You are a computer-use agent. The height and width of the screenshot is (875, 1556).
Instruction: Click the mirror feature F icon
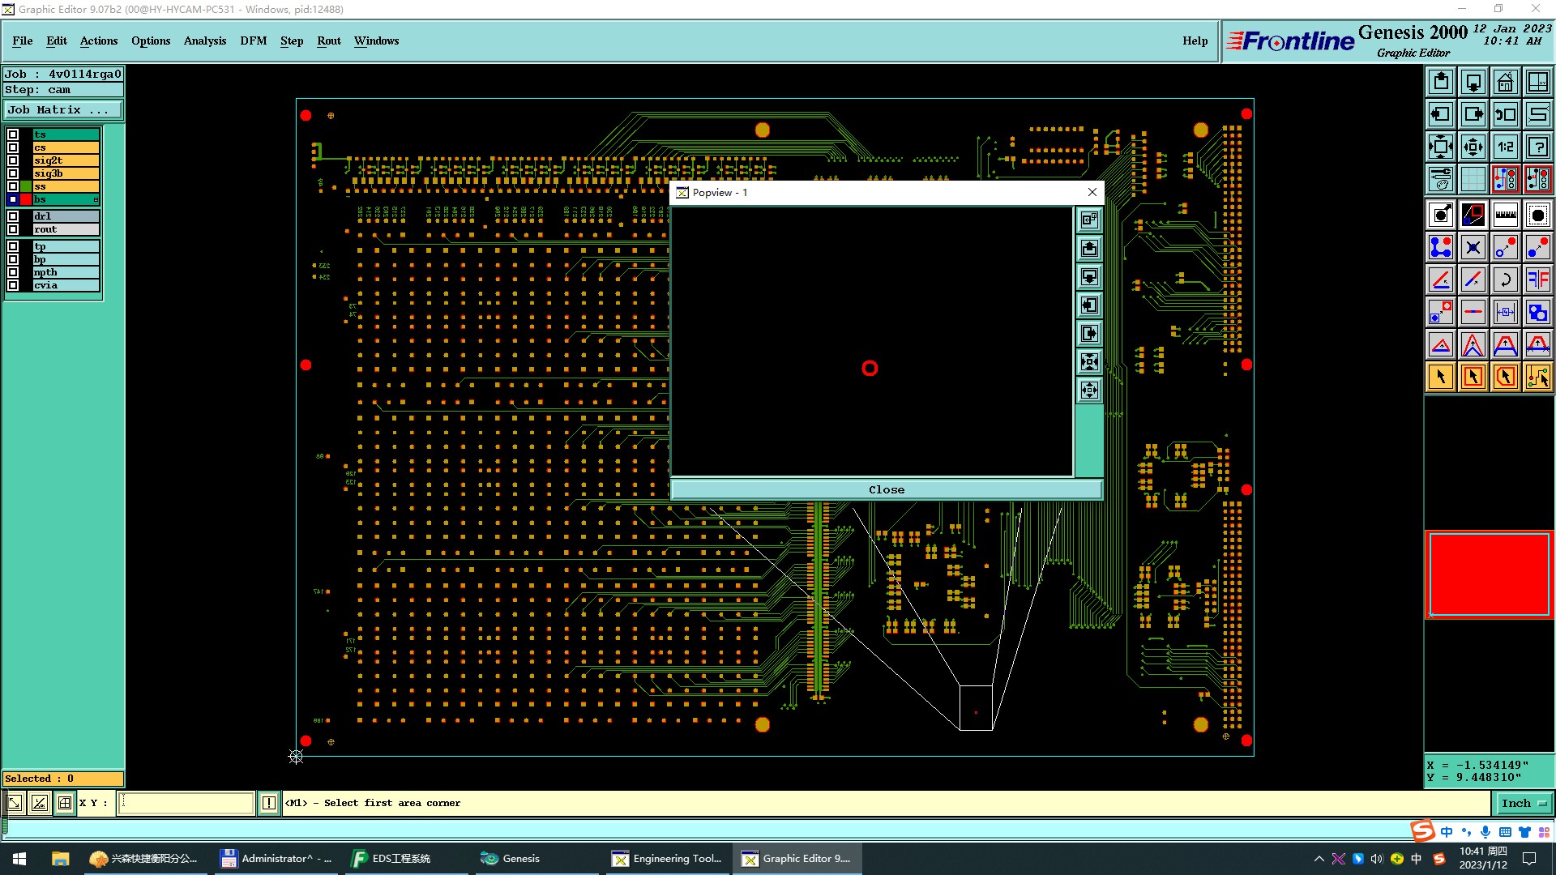[x=1537, y=280]
